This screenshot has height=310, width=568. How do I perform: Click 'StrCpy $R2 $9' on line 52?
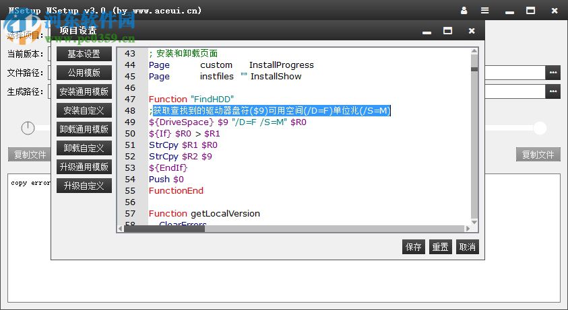coord(181,157)
